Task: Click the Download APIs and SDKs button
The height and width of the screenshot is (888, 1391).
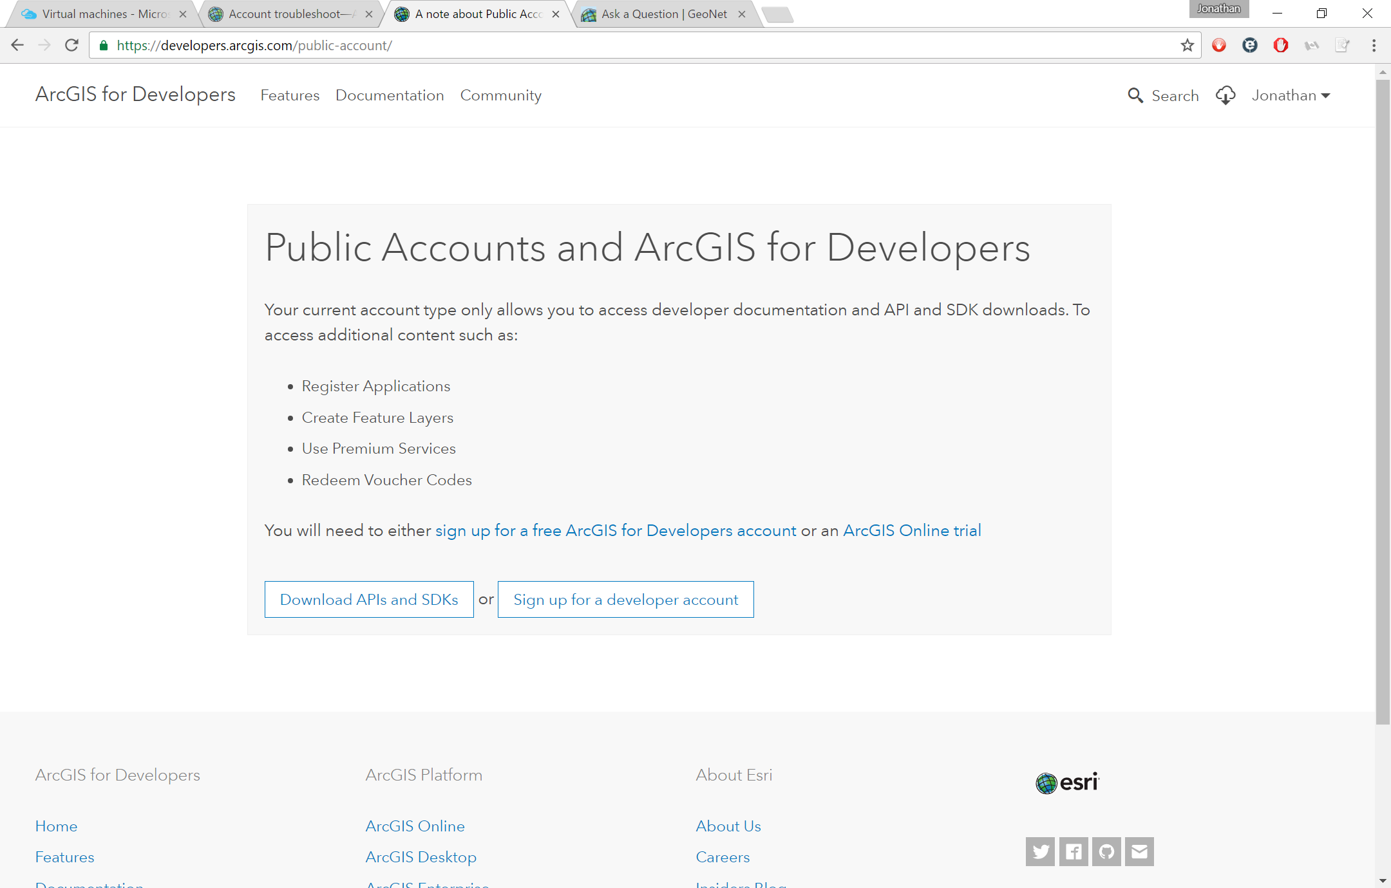Action: 369,600
